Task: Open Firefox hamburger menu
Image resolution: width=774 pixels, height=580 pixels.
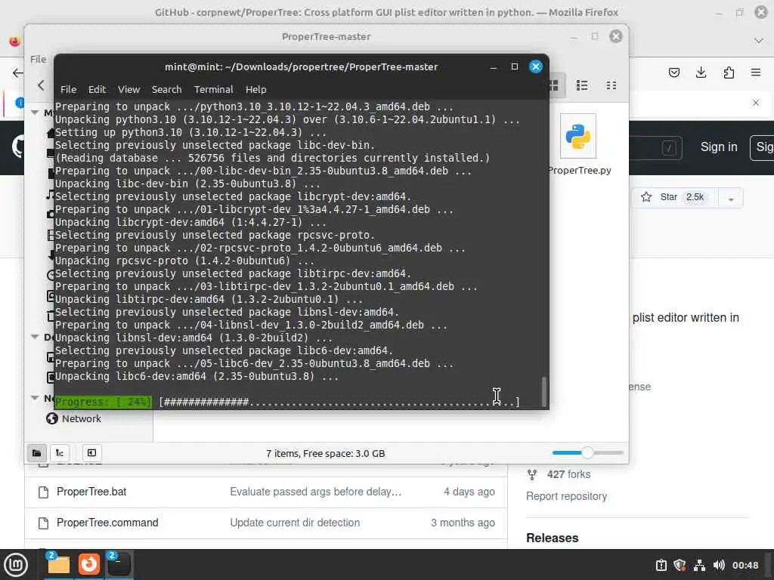Action: [756, 73]
